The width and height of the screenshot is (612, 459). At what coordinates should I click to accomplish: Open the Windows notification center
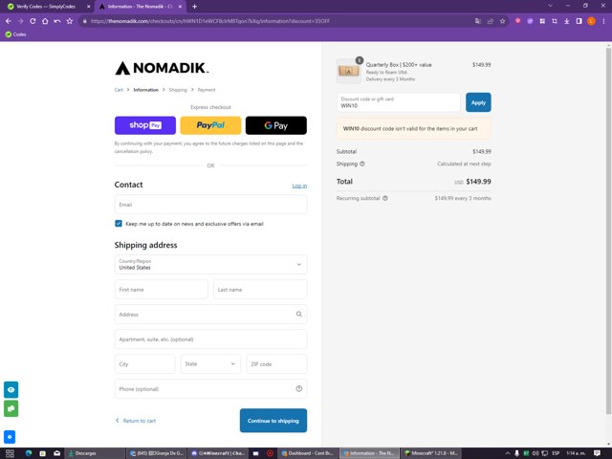coord(597,453)
